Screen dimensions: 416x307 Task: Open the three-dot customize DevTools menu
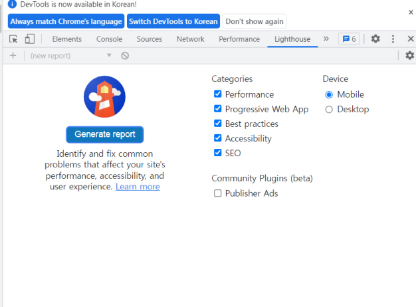pyautogui.click(x=393, y=39)
